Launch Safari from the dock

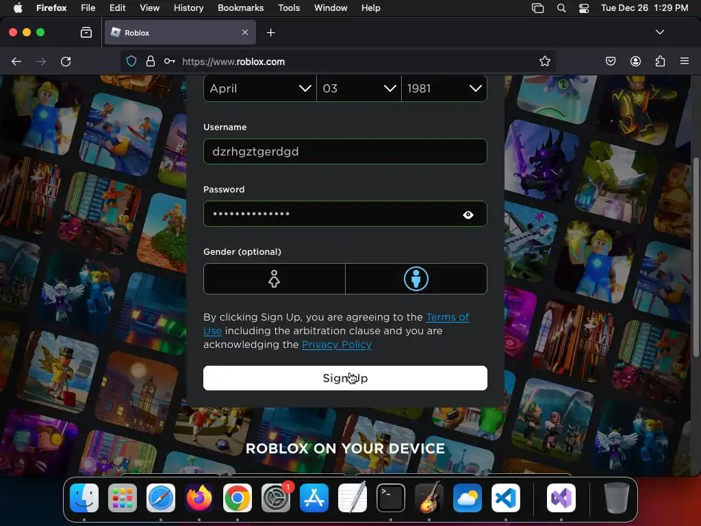pyautogui.click(x=161, y=498)
